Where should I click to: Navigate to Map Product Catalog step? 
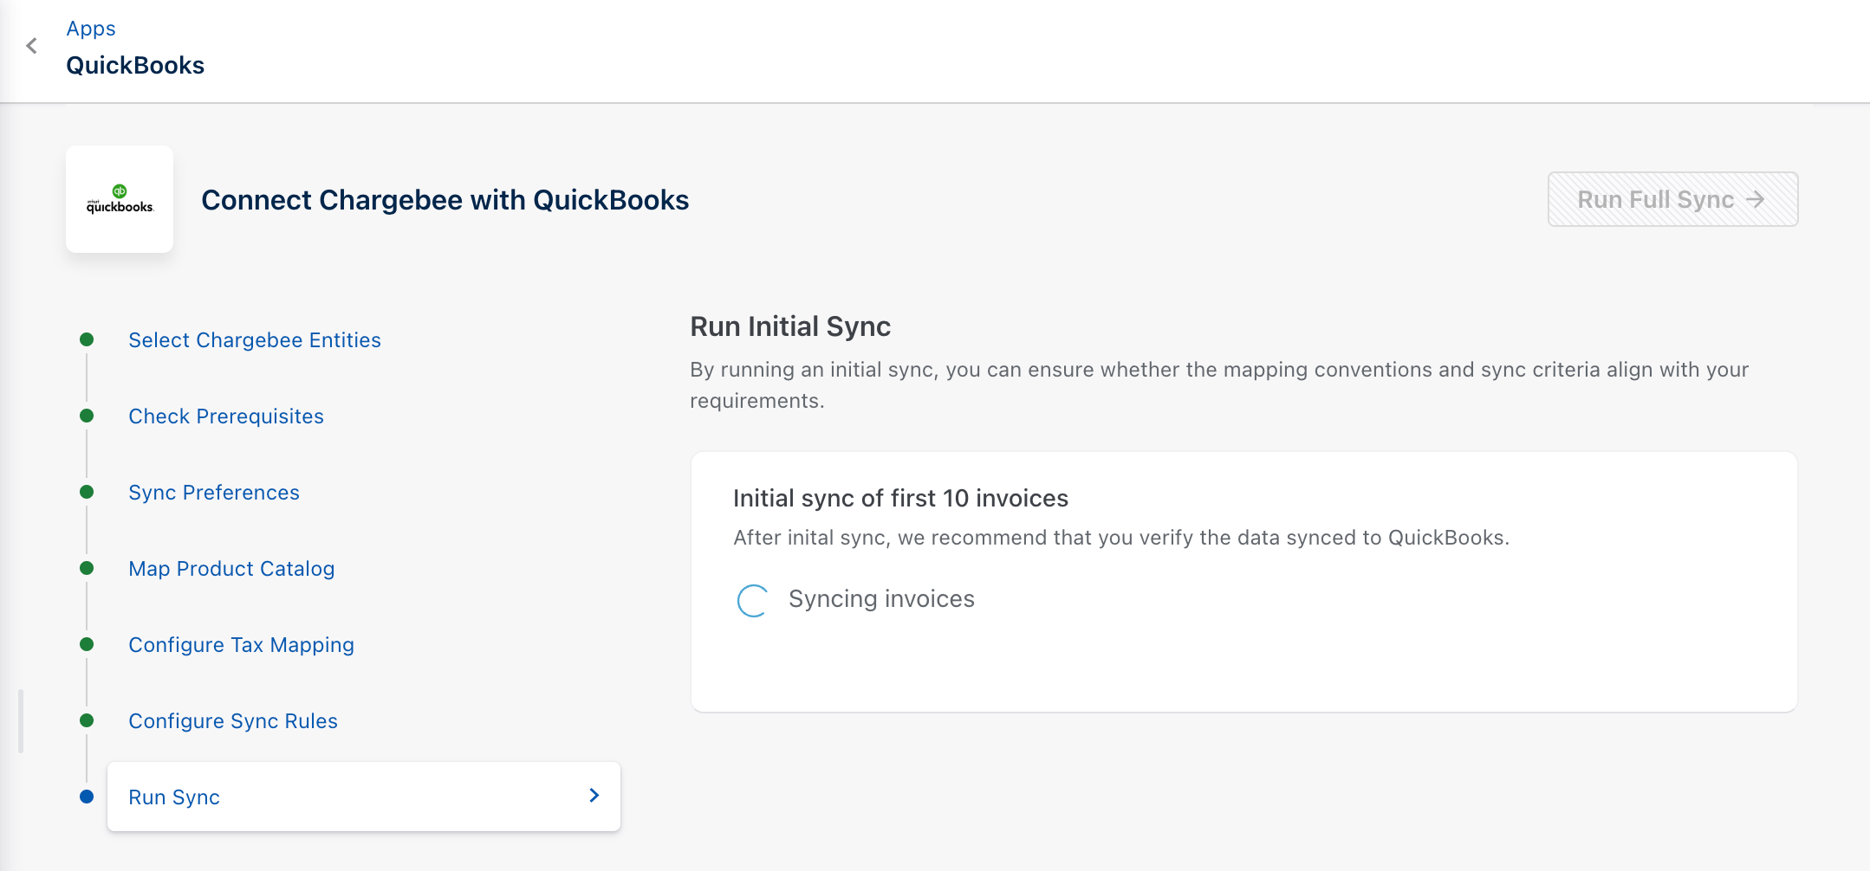[231, 569]
